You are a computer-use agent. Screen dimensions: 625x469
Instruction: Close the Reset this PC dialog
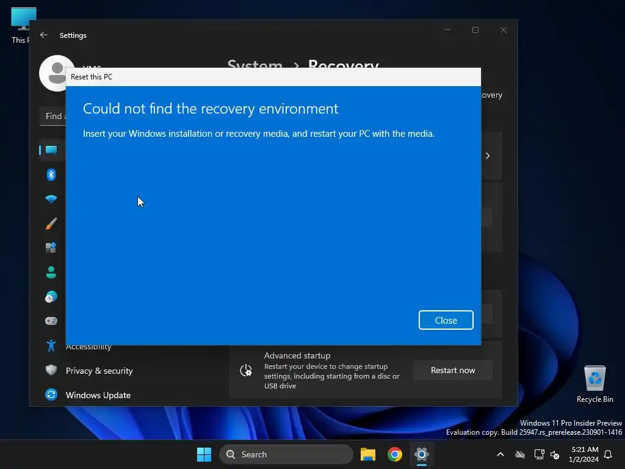pos(446,320)
